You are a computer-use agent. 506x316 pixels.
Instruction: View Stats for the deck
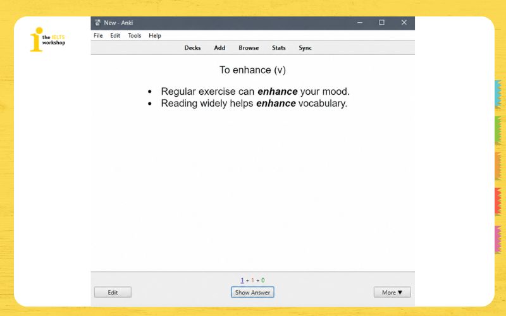click(x=278, y=48)
